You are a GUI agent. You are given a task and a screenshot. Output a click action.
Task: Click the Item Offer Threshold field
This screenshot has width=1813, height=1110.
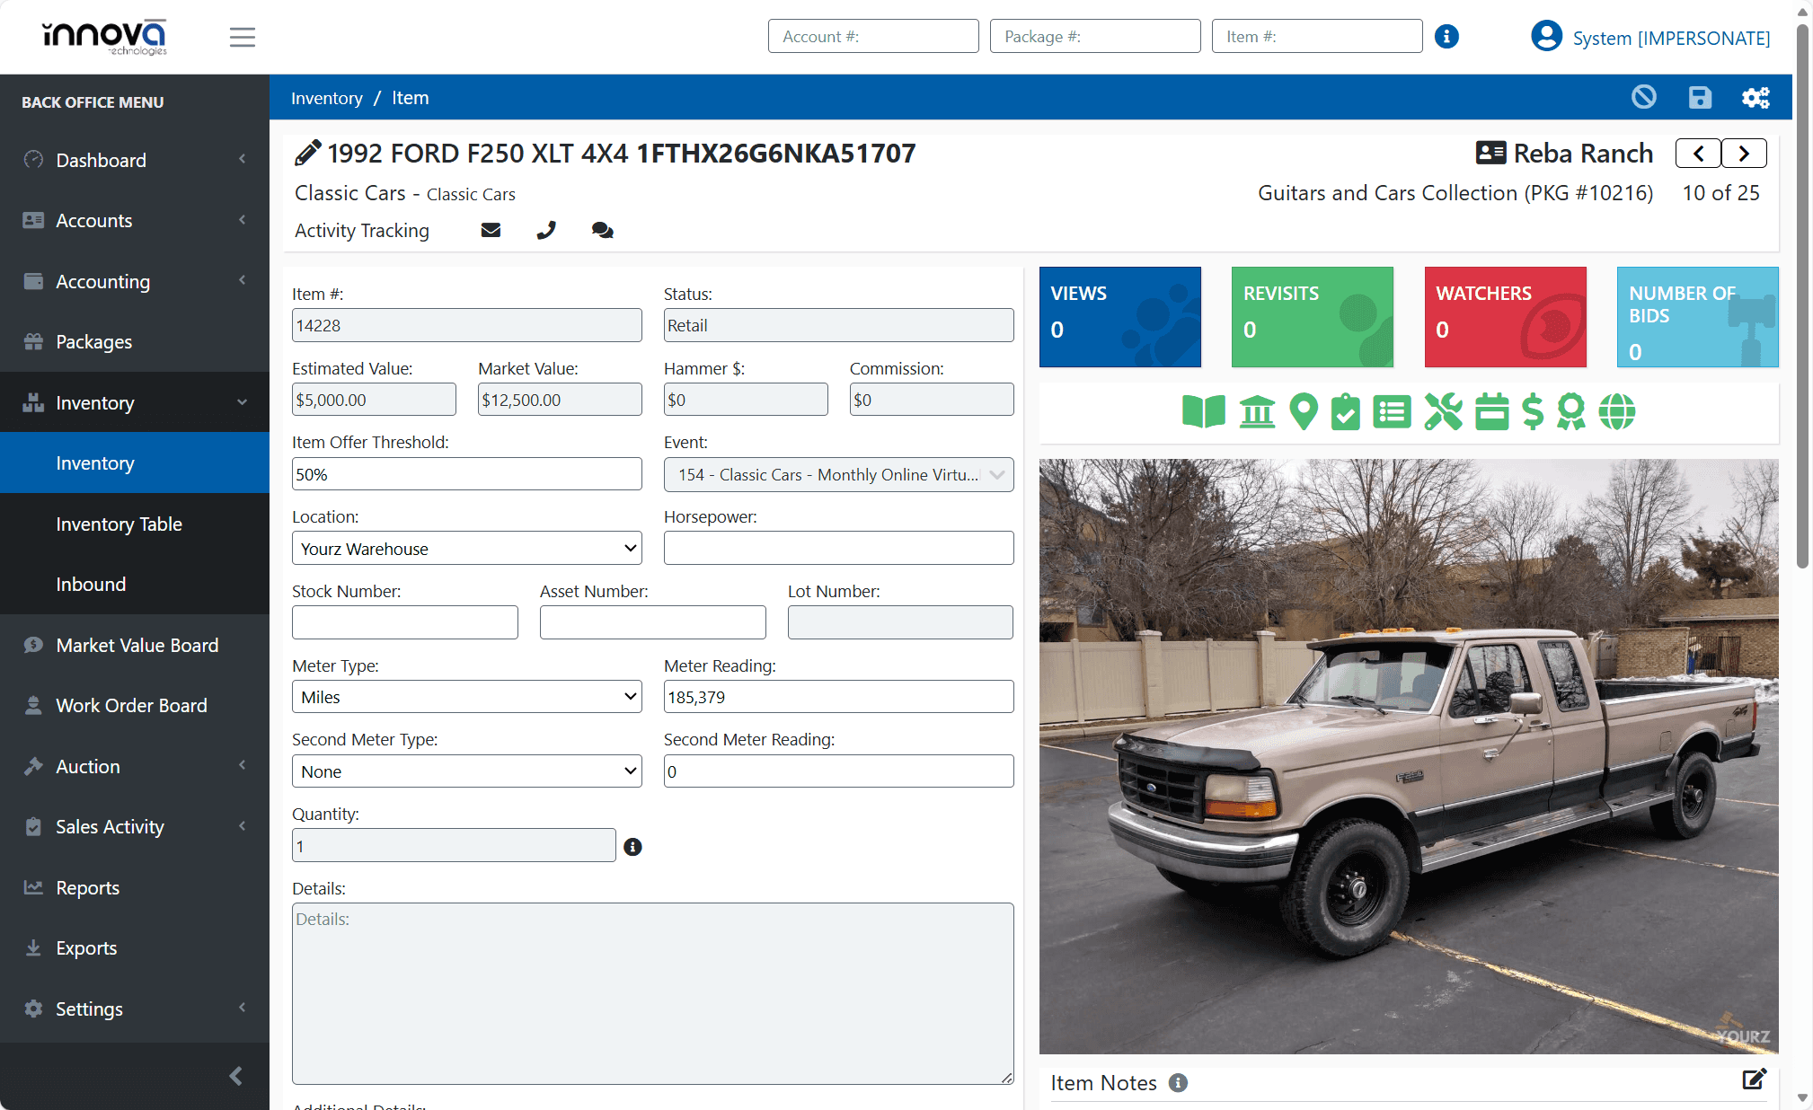click(467, 474)
